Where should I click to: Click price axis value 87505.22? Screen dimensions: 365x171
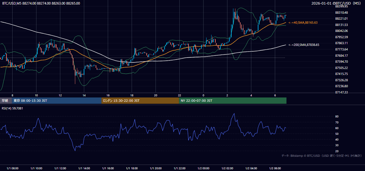coord(341,68)
